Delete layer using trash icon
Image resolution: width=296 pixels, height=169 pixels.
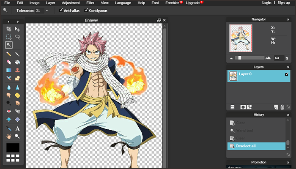coord(282,107)
